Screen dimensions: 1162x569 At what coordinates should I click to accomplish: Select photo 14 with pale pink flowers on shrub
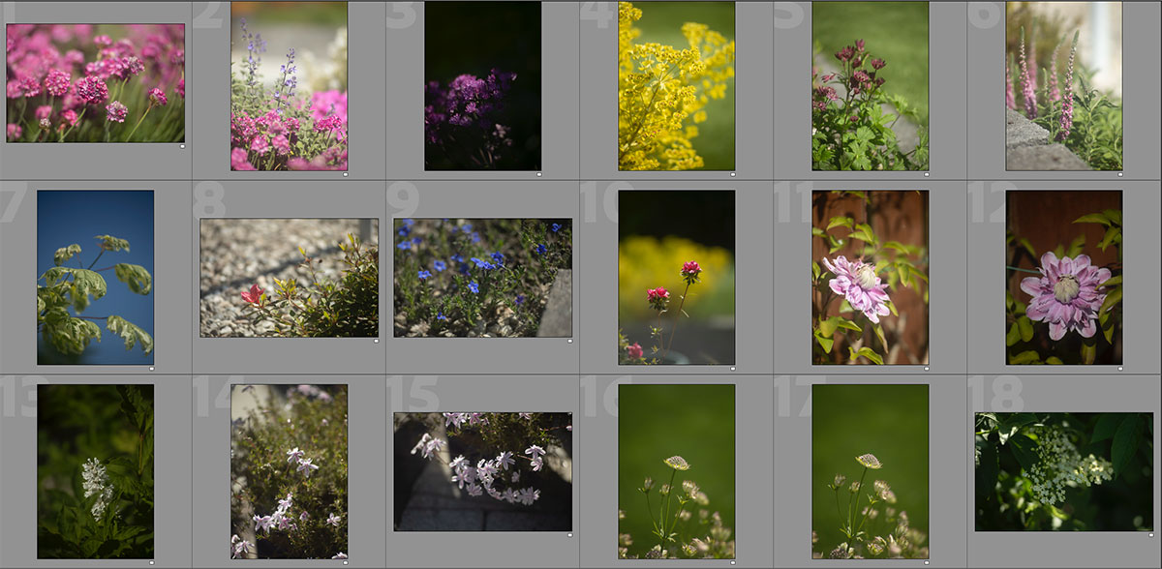click(x=290, y=471)
